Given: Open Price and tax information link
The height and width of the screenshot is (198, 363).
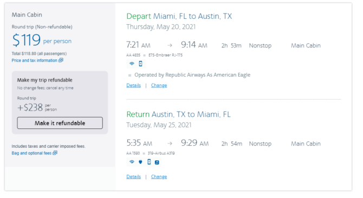Looking at the screenshot, I should pyautogui.click(x=35, y=60).
